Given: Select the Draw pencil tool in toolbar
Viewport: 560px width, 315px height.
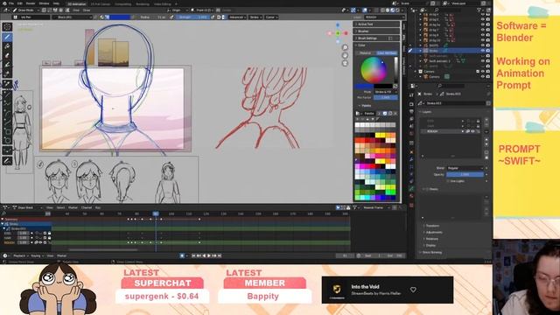Looking at the screenshot, I should [7, 37].
